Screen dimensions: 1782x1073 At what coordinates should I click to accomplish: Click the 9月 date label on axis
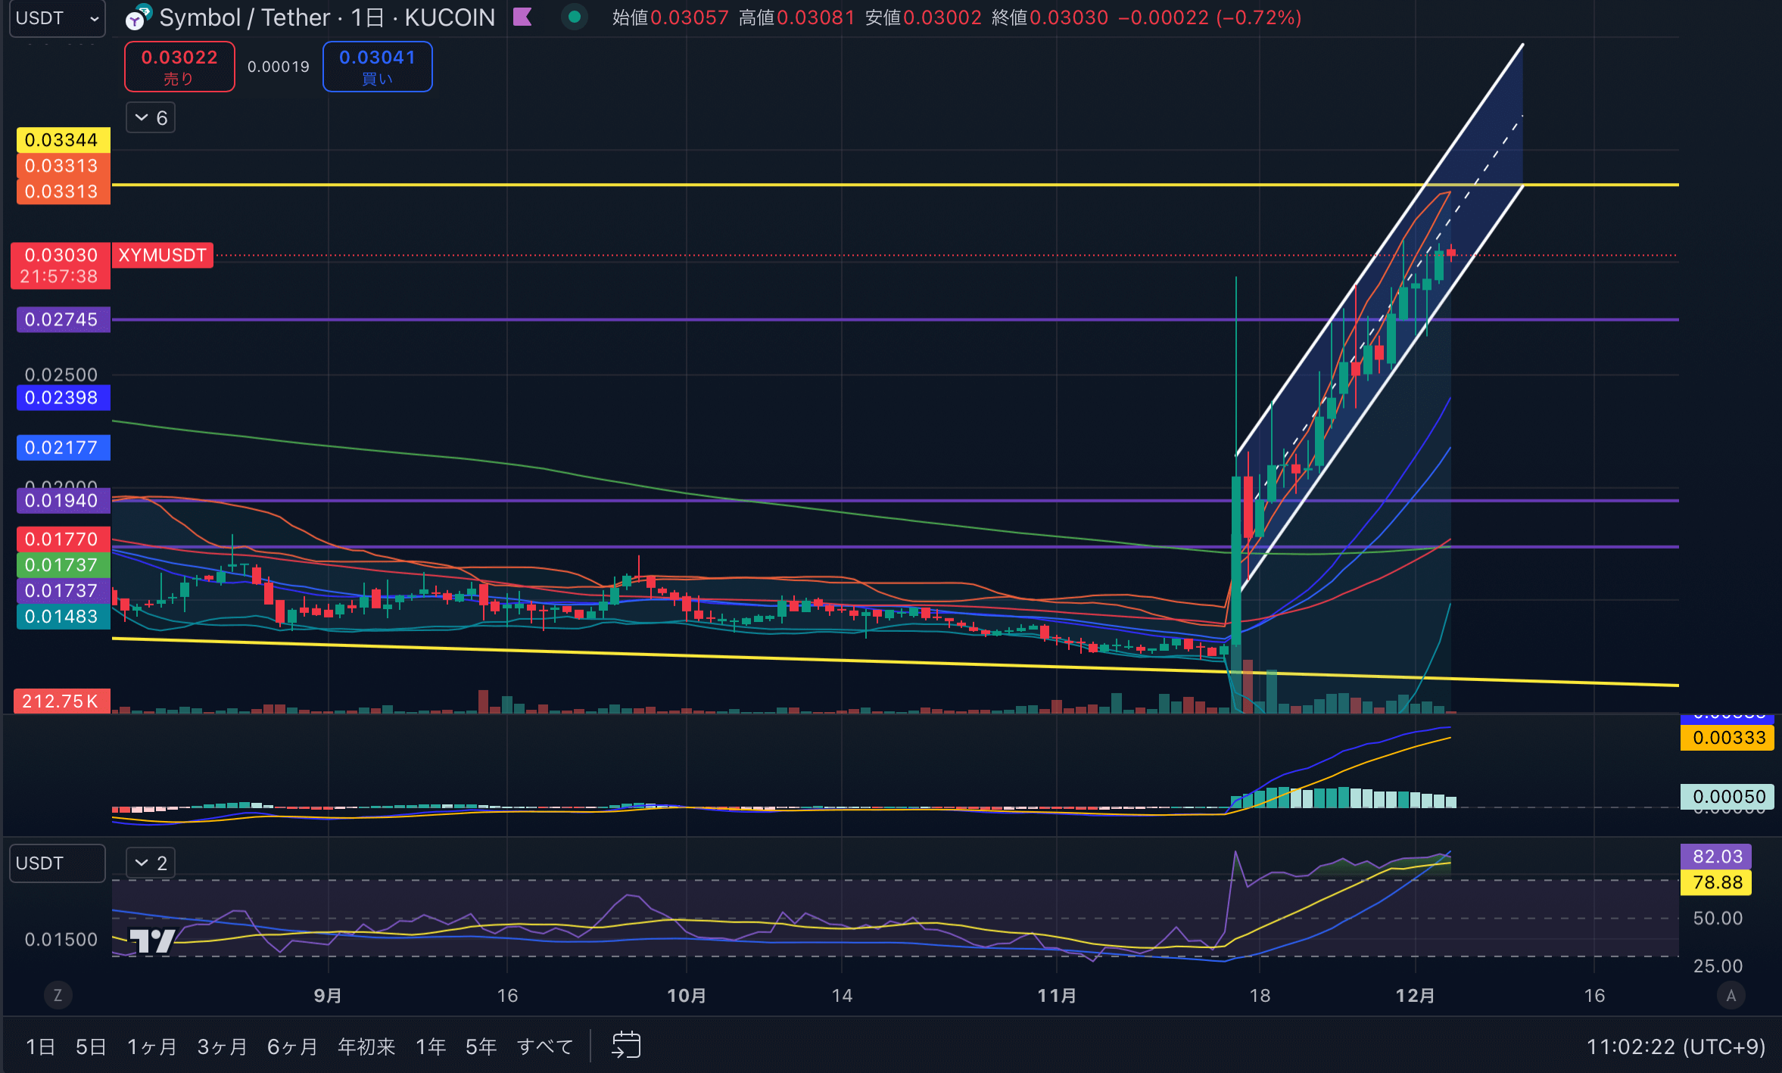[328, 996]
